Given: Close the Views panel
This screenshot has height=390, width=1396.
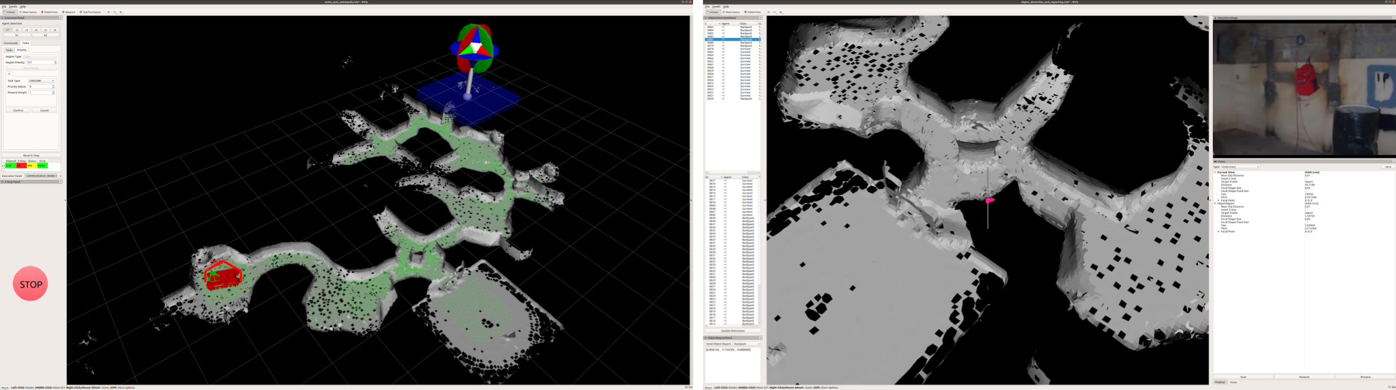Looking at the screenshot, I should pyautogui.click(x=1393, y=161).
